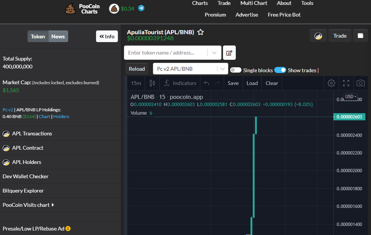Click the $0.00000391248 token price
This screenshot has height=235, width=371.
[x=150, y=38]
